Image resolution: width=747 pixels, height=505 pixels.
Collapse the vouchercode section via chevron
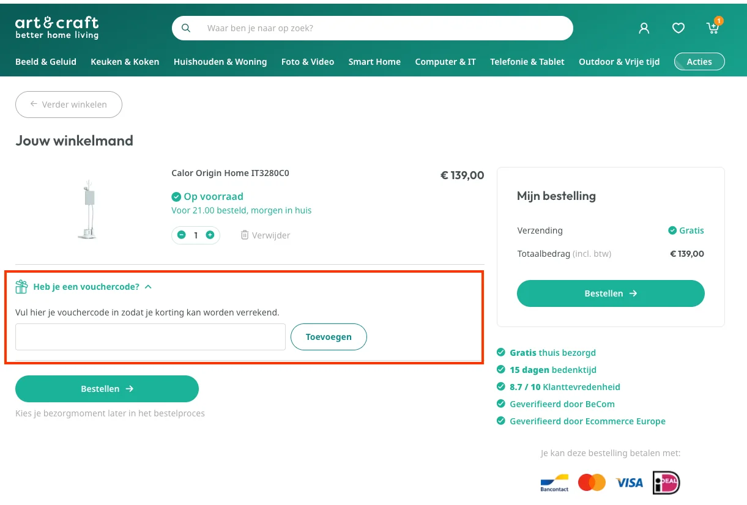click(147, 286)
